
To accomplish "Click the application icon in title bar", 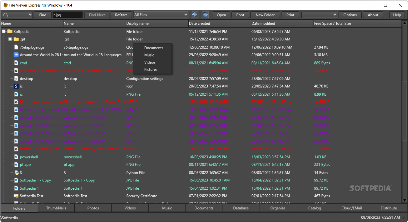I will click(x=6, y=5).
